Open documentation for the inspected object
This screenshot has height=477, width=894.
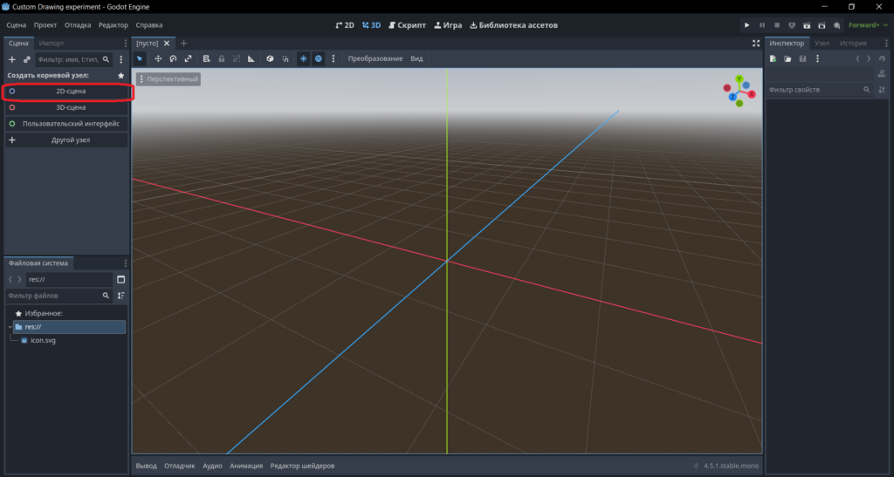pos(882,73)
